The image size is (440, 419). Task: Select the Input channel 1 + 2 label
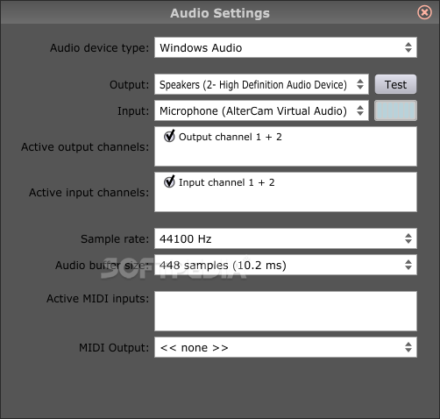227,182
